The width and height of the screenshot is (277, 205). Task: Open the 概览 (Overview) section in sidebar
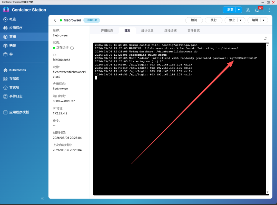coord(15,19)
